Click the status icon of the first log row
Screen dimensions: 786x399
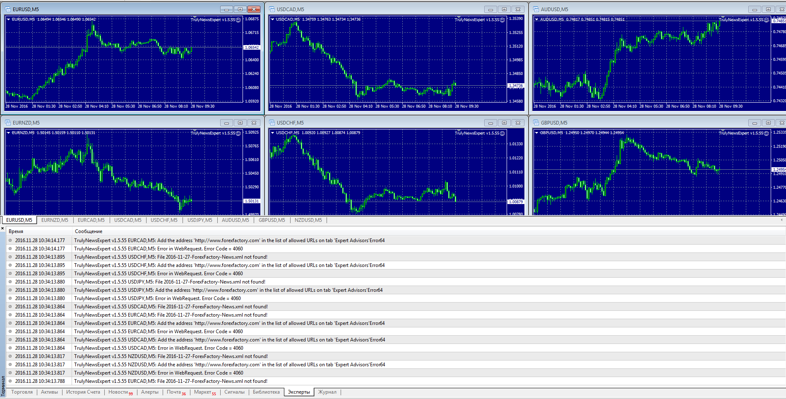(10, 240)
